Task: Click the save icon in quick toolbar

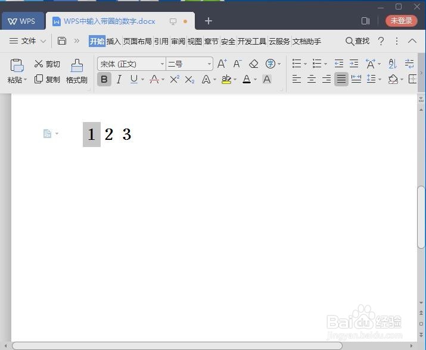Action: [x=62, y=40]
